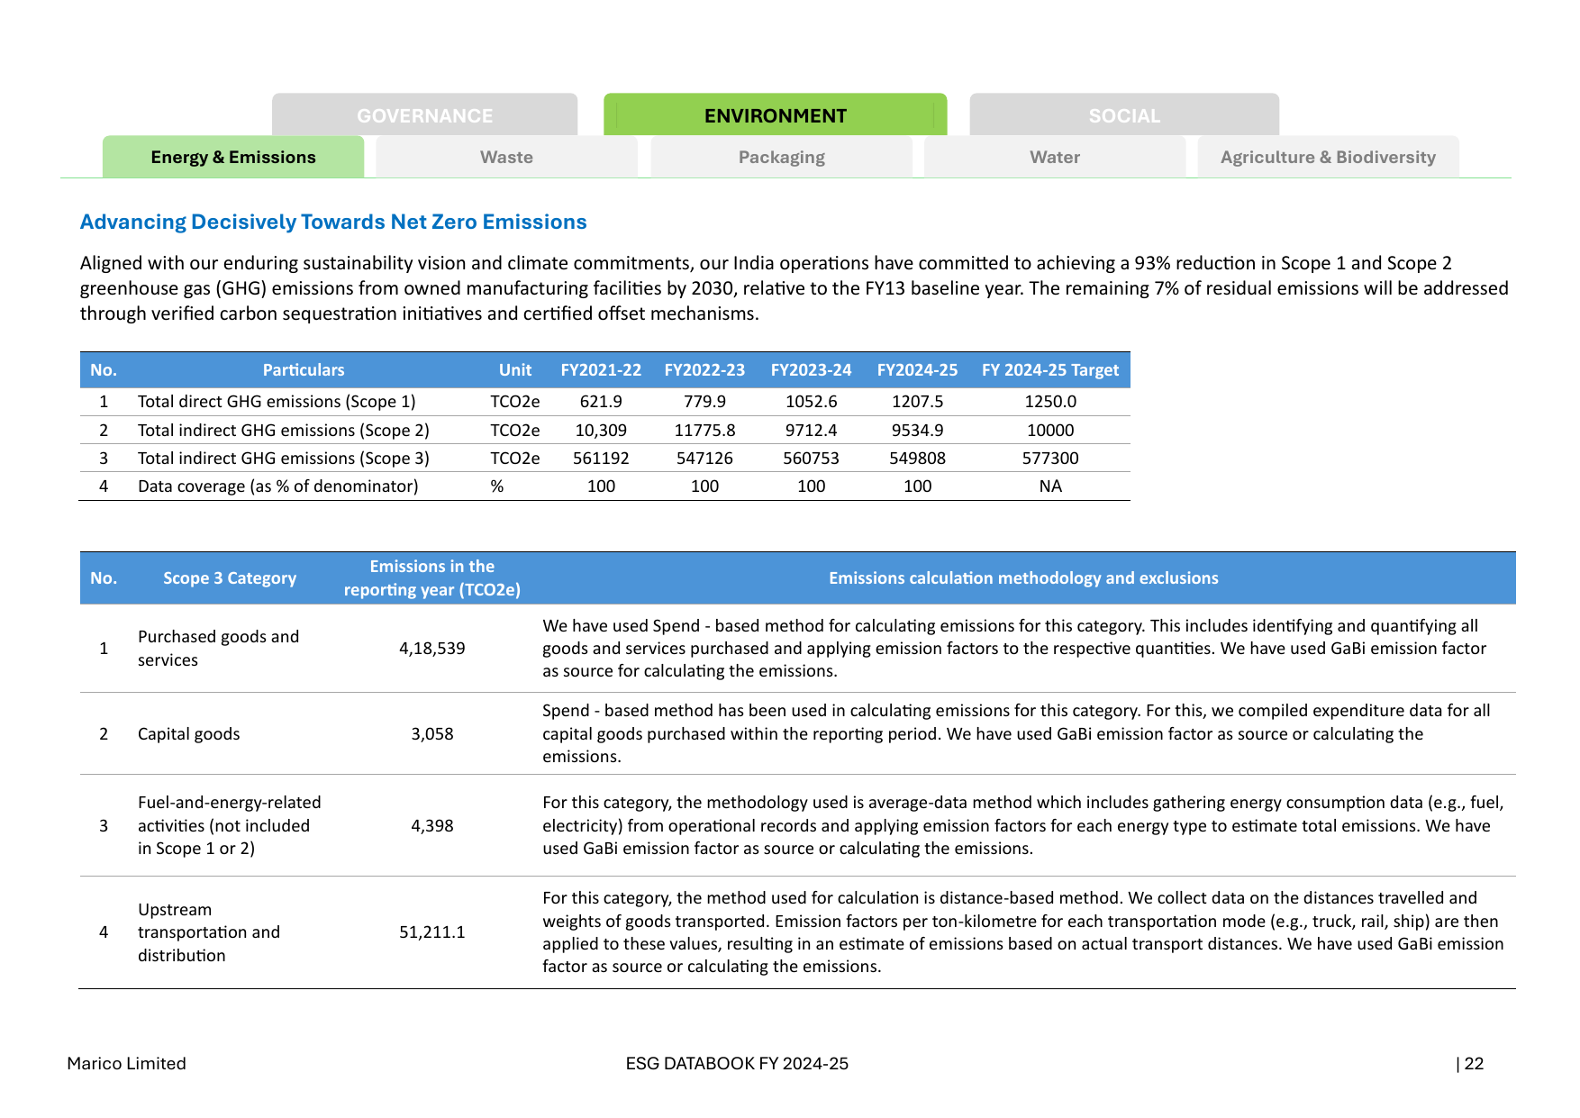The image size is (1580, 1118).
Task: Switch to the Water sub-tab
Action: [1055, 157]
